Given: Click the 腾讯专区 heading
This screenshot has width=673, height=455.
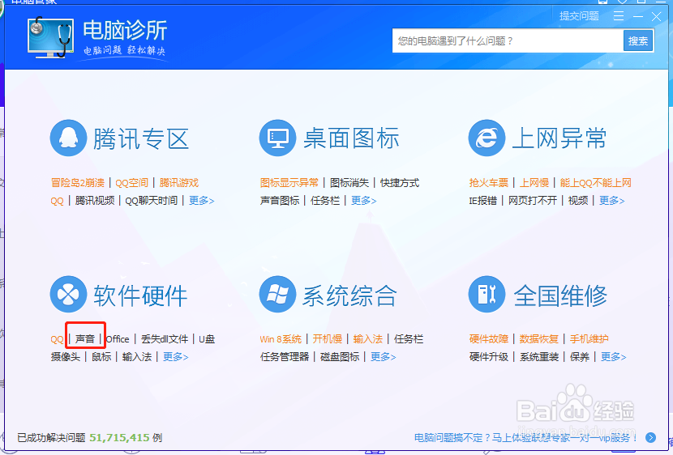Looking at the screenshot, I should click(x=141, y=138).
